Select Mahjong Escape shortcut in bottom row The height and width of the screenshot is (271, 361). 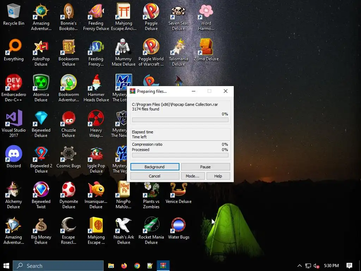[96, 231]
